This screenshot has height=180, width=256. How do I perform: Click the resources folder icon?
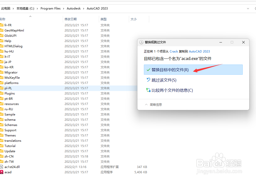pyautogui.click(x=2, y=104)
